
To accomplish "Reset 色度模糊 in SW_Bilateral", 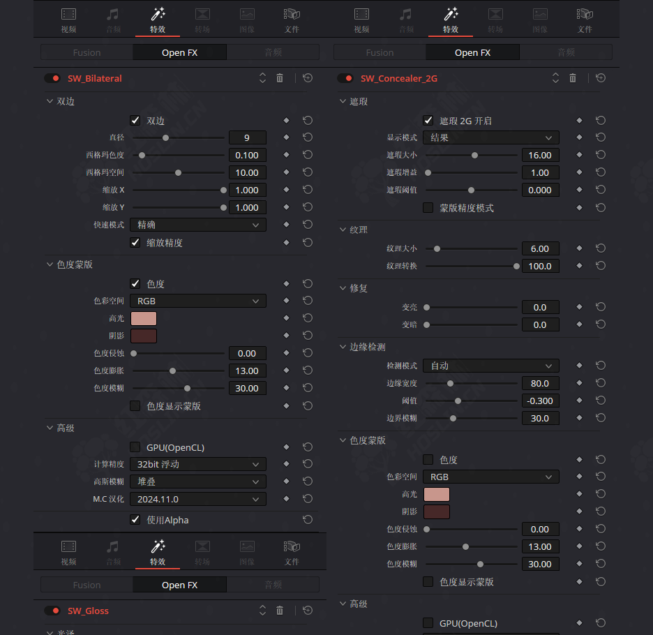I will tap(308, 388).
